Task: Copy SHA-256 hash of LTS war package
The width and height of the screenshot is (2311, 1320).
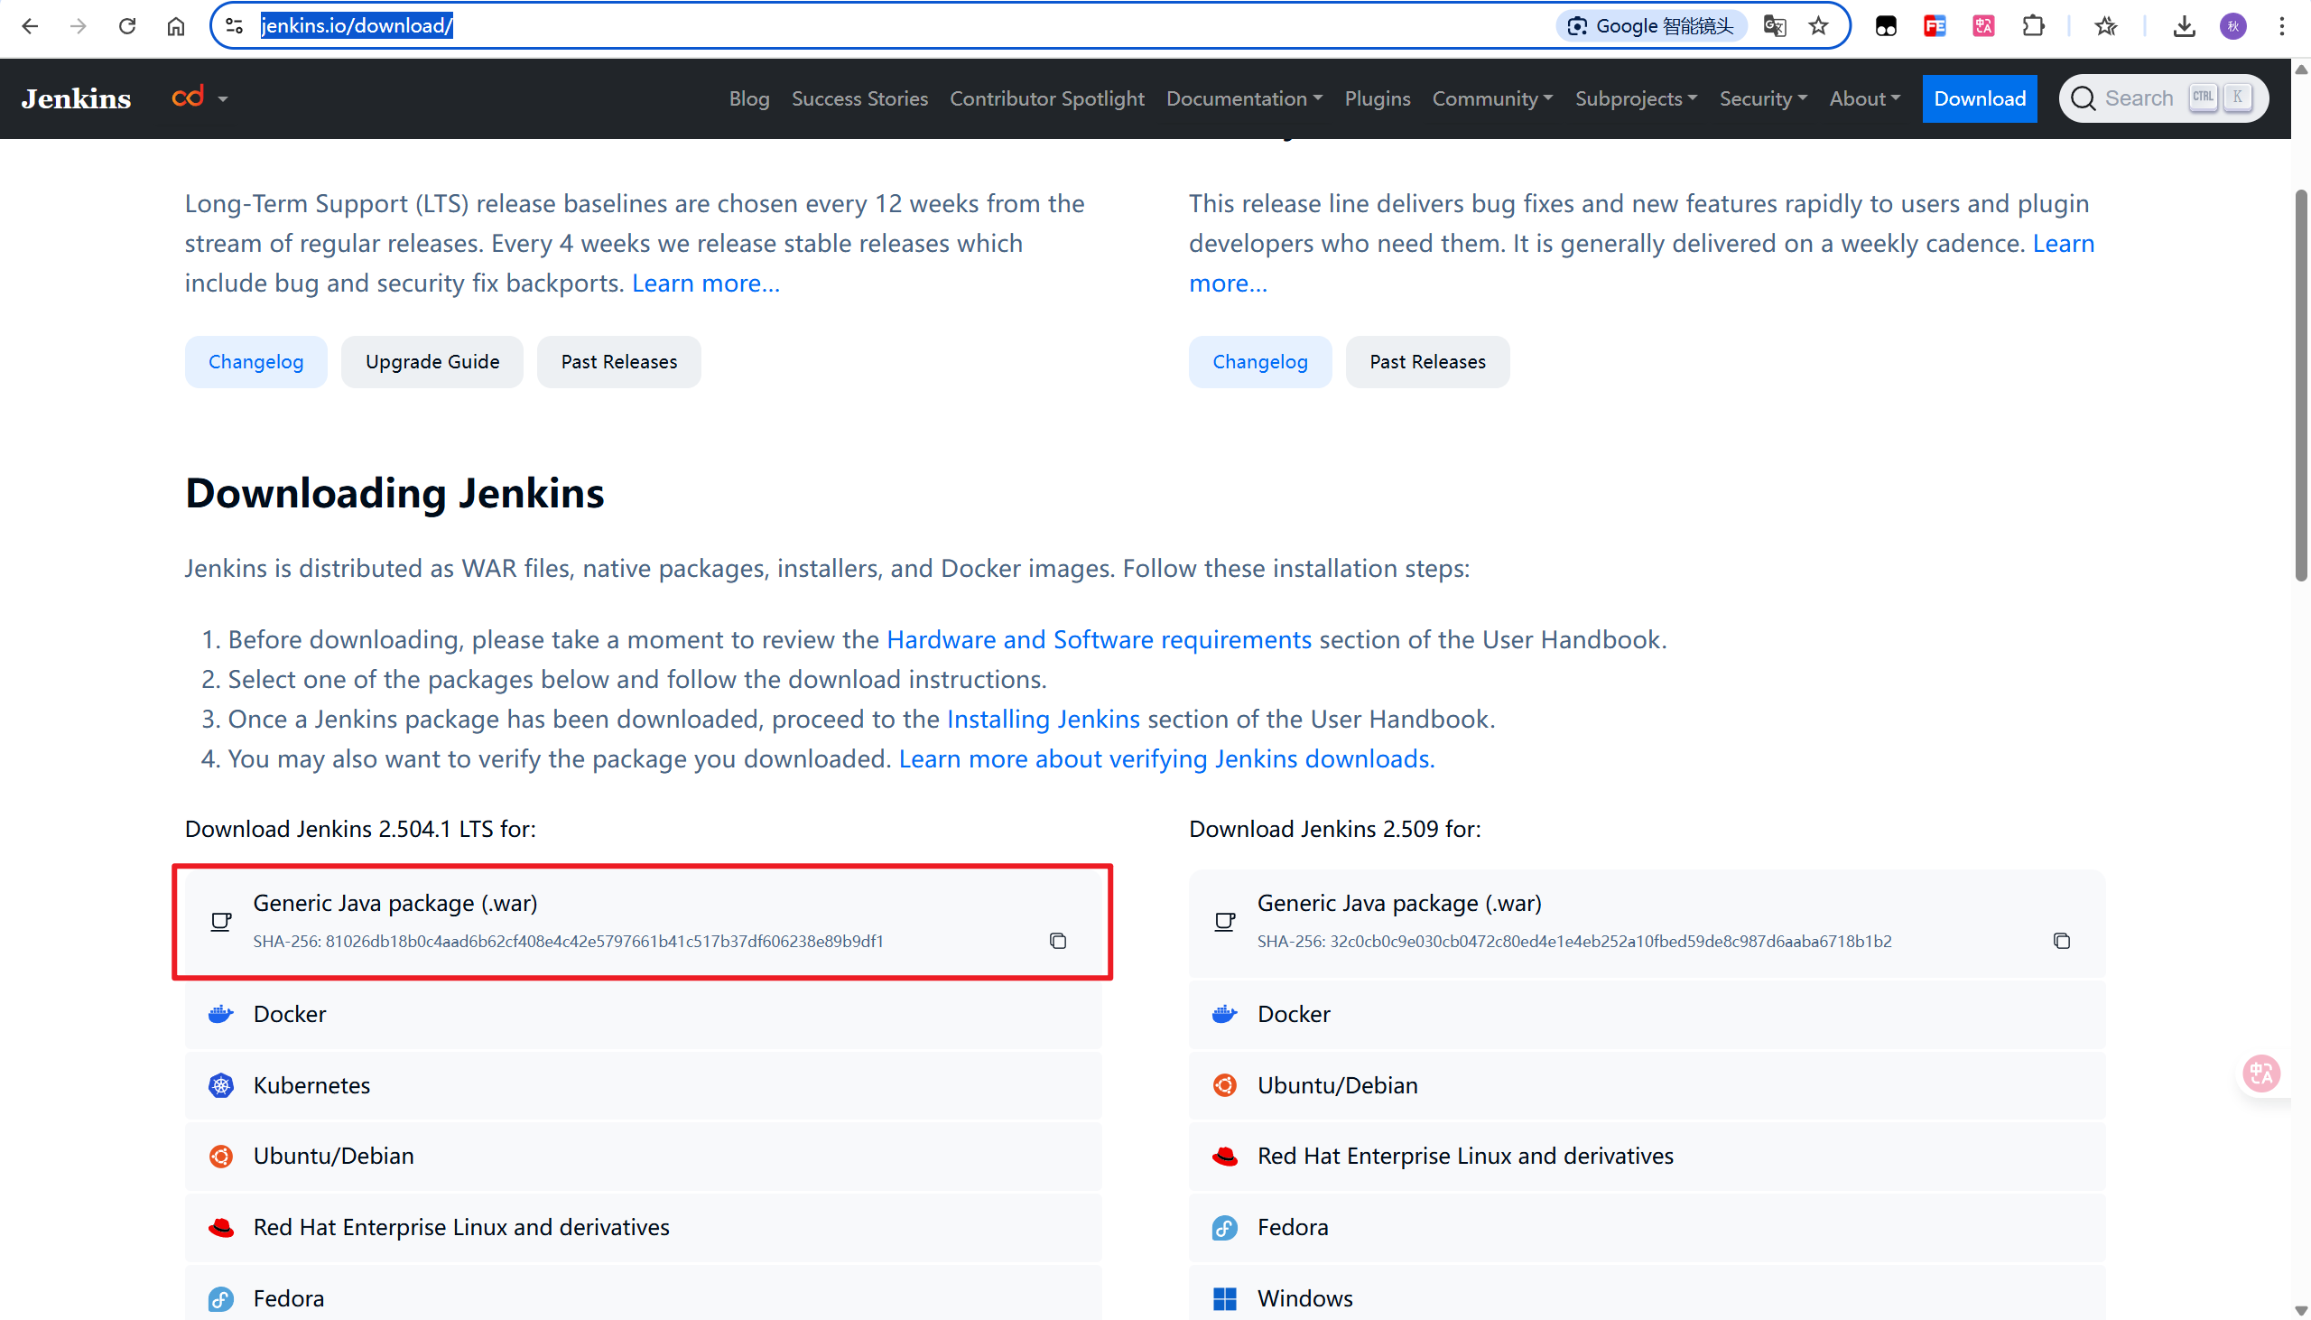Action: pos(1057,941)
